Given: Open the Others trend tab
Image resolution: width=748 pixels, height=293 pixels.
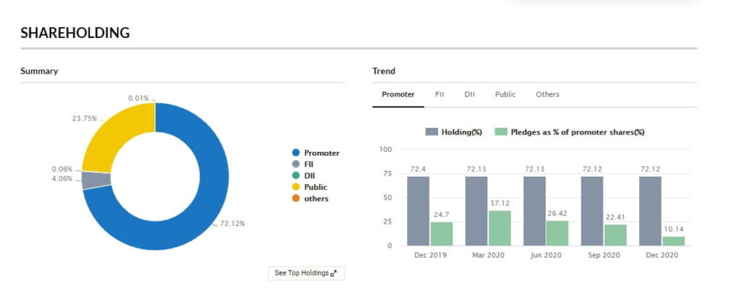Looking at the screenshot, I should pos(547,94).
